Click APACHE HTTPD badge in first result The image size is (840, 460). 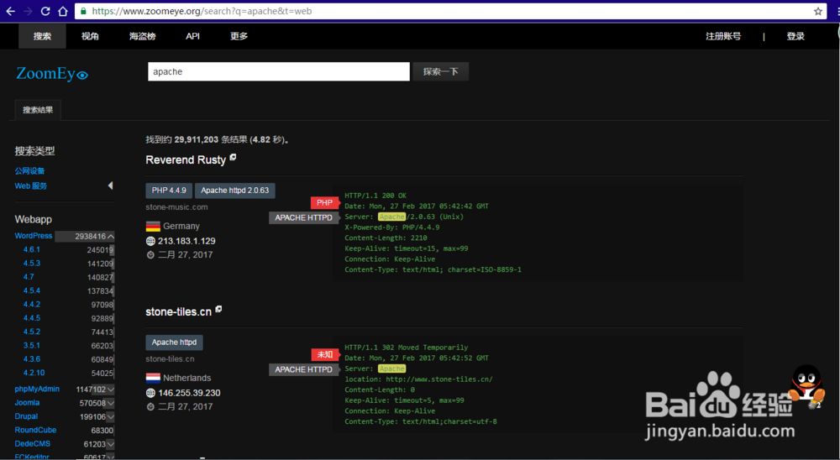pyautogui.click(x=304, y=218)
